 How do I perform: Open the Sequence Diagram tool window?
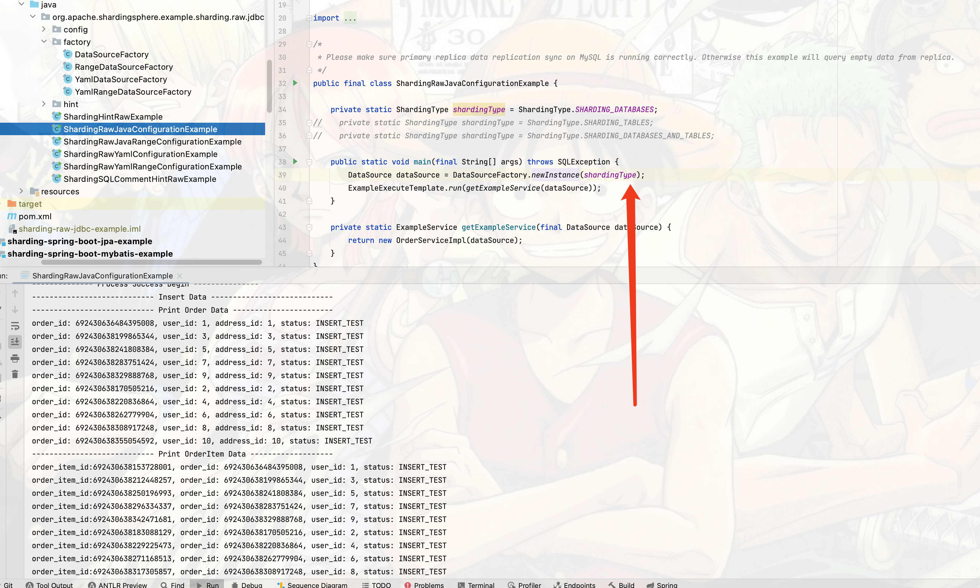point(312,585)
